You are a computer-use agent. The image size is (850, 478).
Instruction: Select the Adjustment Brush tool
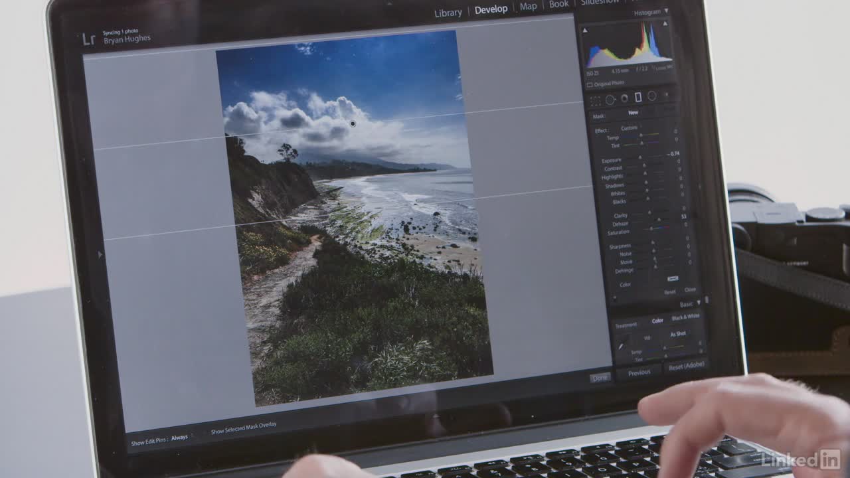[x=667, y=94]
